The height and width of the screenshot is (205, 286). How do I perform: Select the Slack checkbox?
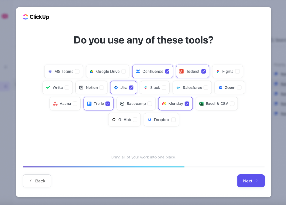tap(164, 88)
